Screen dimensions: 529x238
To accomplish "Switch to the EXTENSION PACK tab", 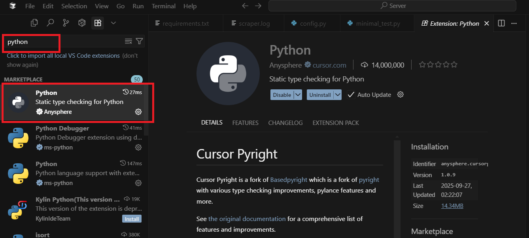I will coord(336,123).
